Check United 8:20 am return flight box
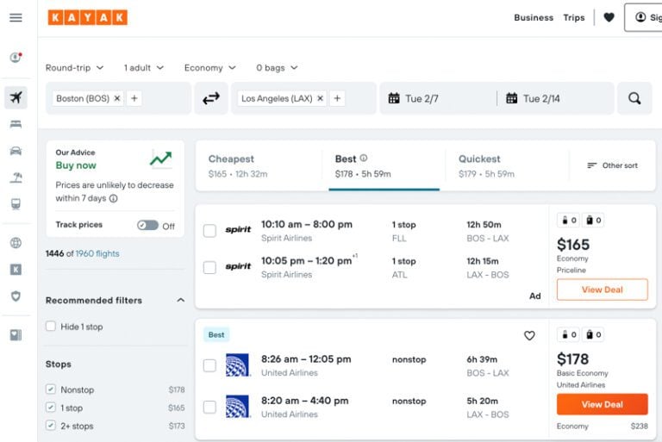This screenshot has width=662, height=442. pos(209,407)
